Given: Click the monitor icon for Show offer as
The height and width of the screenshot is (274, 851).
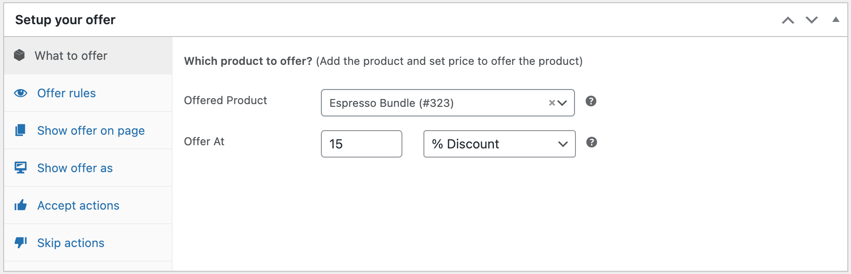Looking at the screenshot, I should [21, 168].
